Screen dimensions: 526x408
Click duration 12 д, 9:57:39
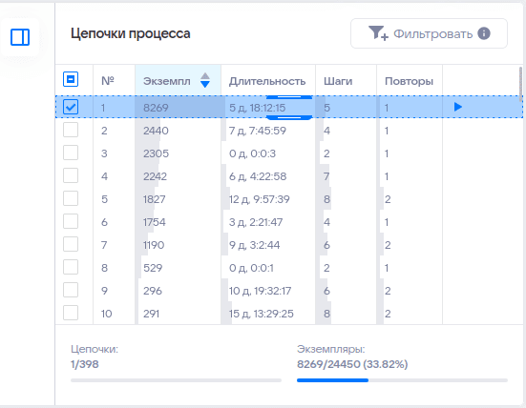[x=260, y=199]
